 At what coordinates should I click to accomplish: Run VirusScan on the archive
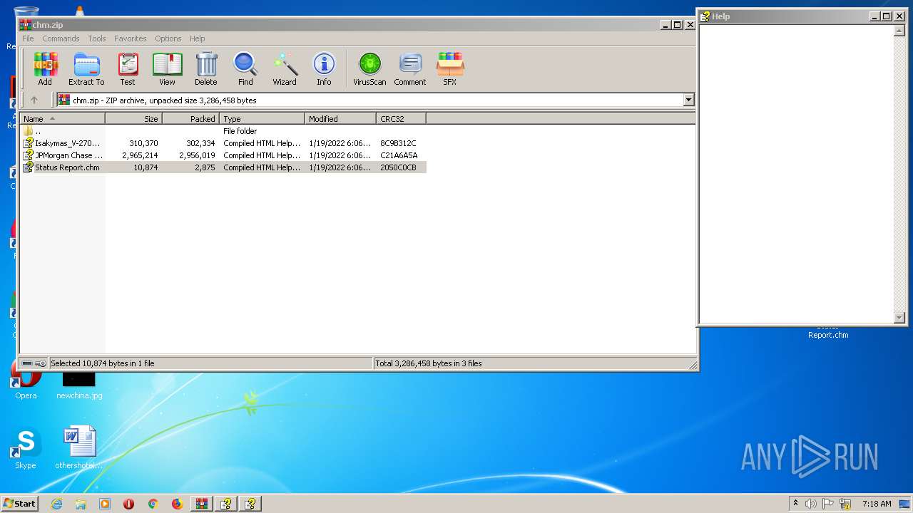click(x=369, y=69)
